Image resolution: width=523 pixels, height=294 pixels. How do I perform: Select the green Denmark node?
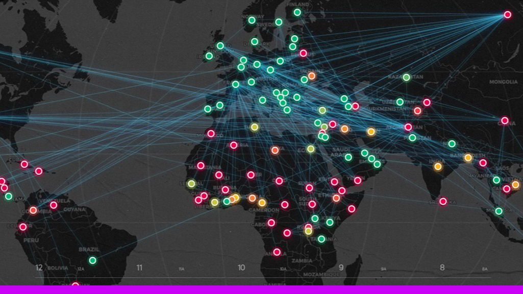[x=255, y=42]
